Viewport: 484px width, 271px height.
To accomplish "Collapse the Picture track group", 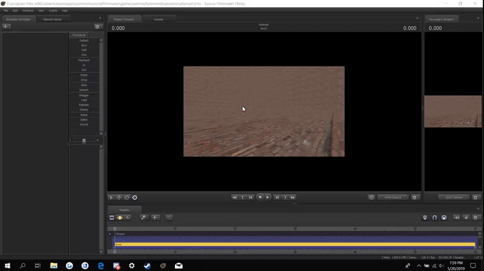I will pos(110,234).
